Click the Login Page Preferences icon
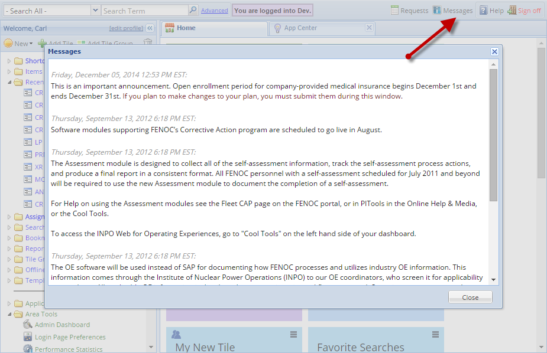The width and height of the screenshot is (547, 353). pos(28,336)
